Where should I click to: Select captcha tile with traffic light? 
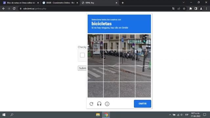[x=143, y=42]
